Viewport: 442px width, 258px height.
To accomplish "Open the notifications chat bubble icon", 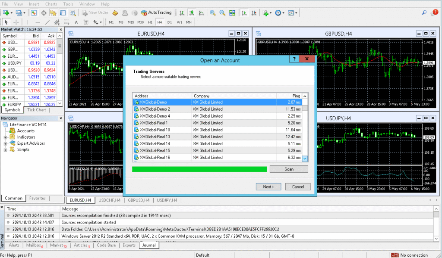I will 434,12.
